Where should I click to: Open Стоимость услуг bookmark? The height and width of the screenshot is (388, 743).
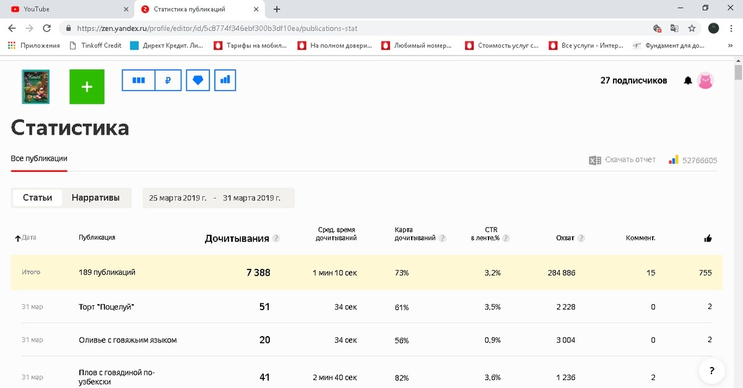point(502,45)
